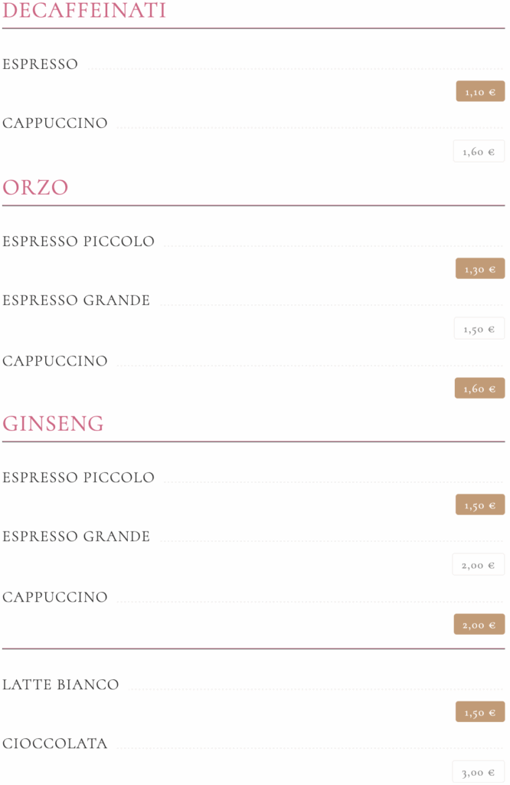Click the 1,30 € price badge
Screen dimensions: 510x785
tap(480, 269)
